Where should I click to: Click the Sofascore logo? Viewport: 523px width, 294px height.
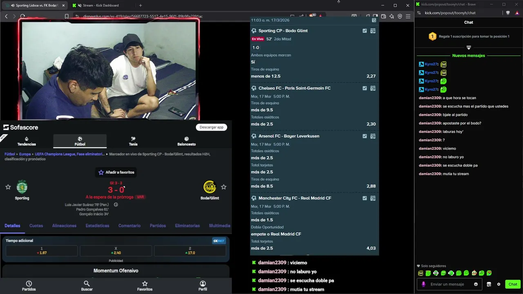[21, 127]
